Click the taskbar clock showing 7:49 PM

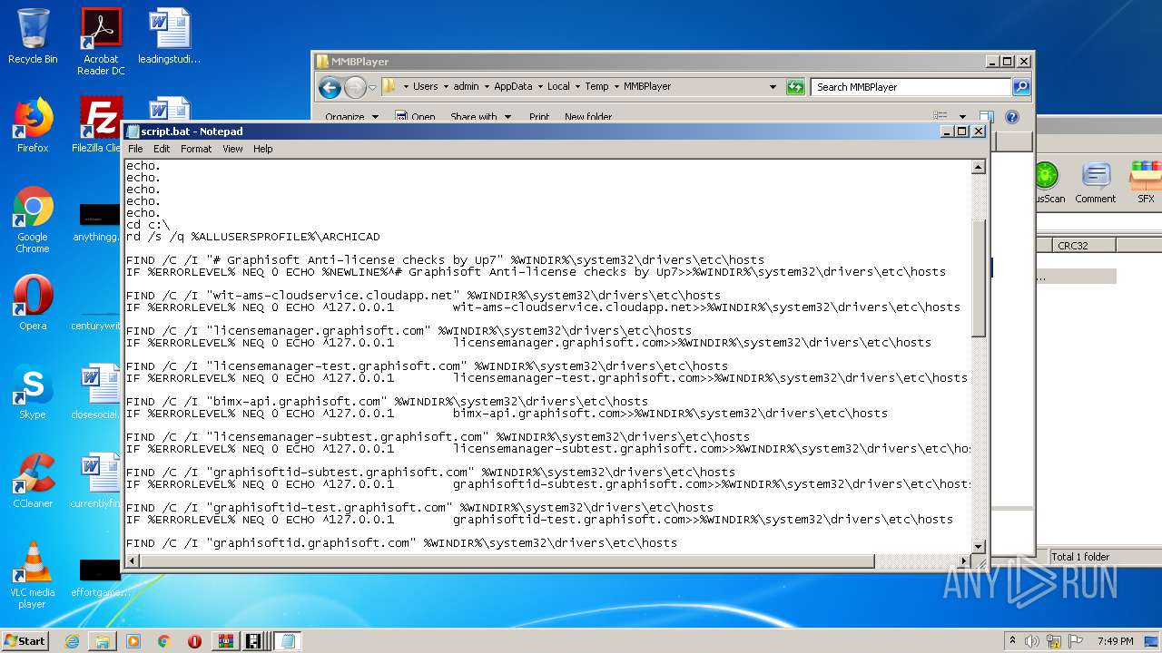[1115, 641]
